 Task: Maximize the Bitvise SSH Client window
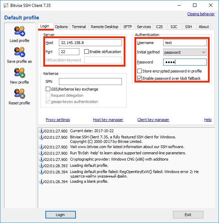coord(195,6)
